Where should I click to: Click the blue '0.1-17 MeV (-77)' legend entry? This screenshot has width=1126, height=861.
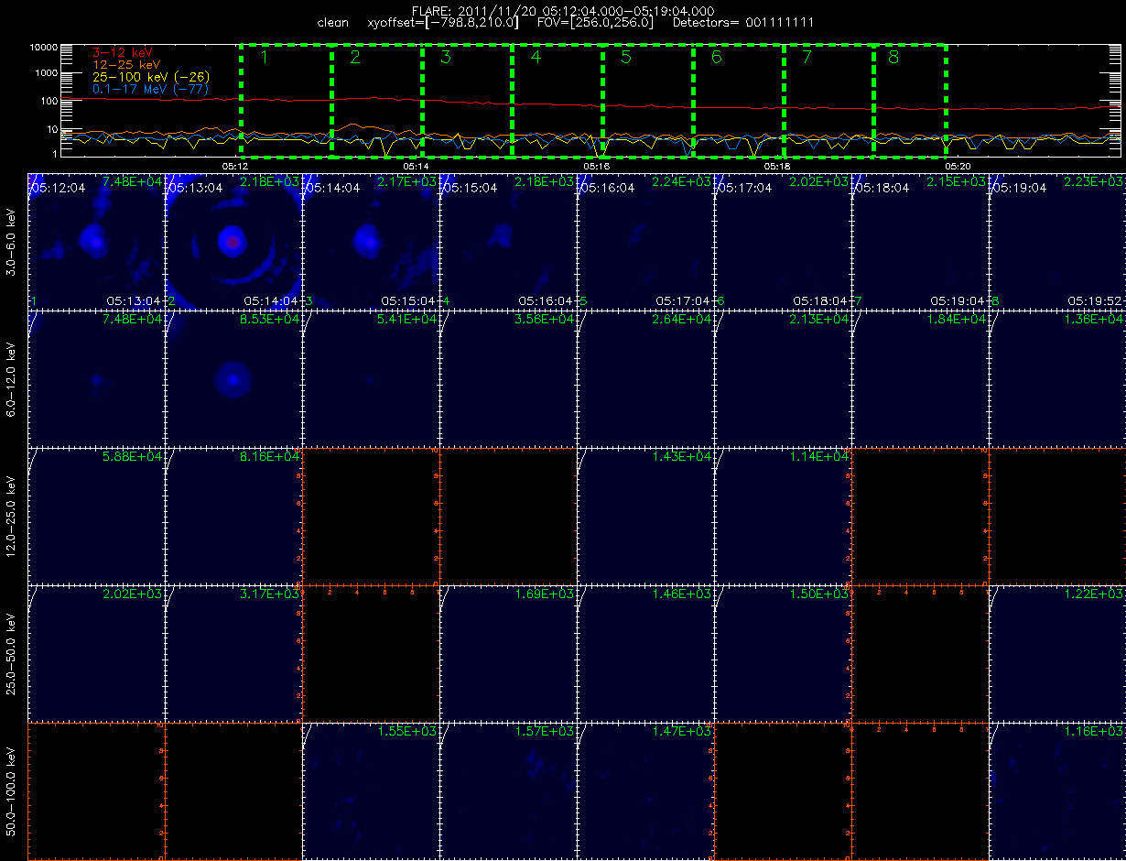tap(149, 89)
